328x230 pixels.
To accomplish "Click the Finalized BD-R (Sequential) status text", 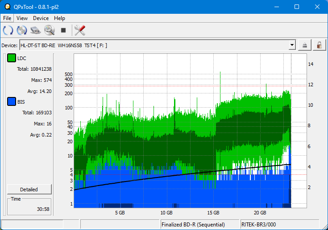I will click(x=193, y=225).
